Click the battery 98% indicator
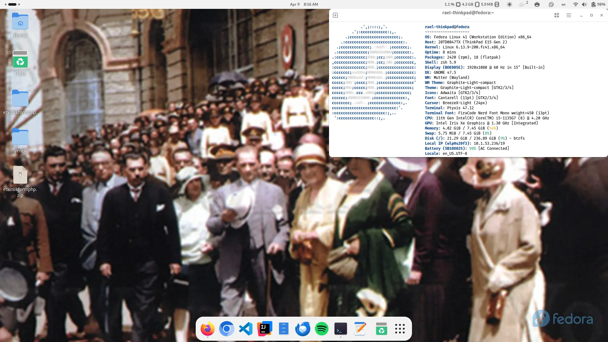608x342 pixels. click(x=598, y=4)
